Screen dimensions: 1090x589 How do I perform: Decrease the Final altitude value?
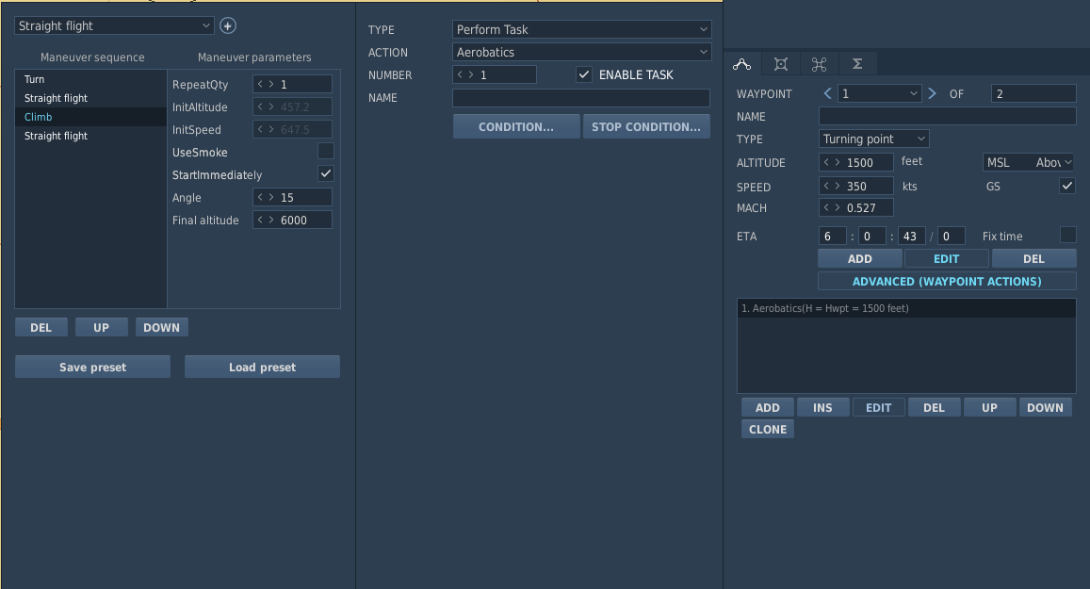[260, 220]
